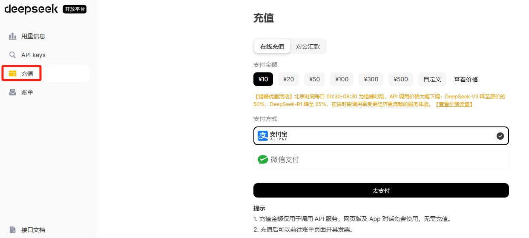Click the 提示 heading
The image size is (529, 238).
click(x=259, y=208)
